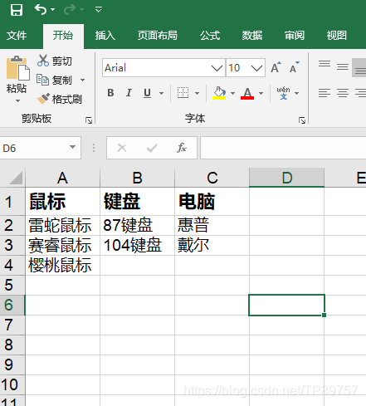
Task: Open font color dropdown arrow
Action: [261, 93]
